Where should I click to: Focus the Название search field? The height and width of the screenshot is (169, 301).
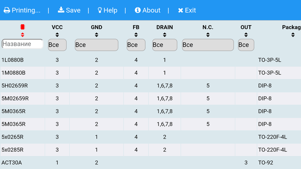click(x=22, y=44)
